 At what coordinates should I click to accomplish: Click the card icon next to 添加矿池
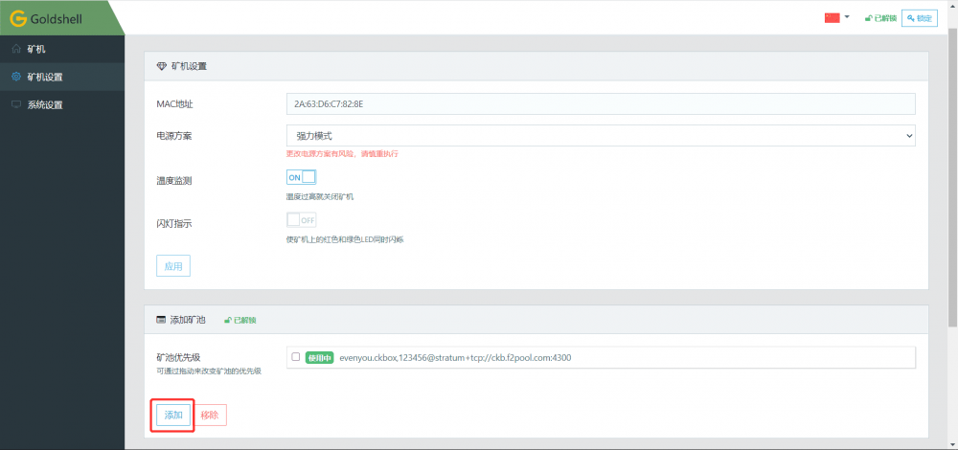pyautogui.click(x=161, y=320)
